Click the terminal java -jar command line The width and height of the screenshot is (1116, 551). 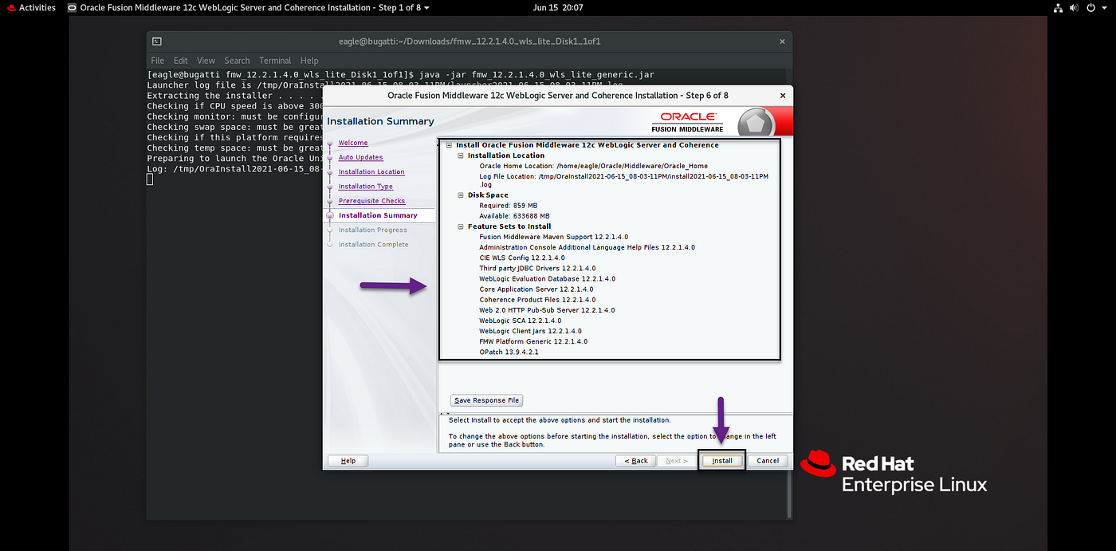[x=401, y=75]
